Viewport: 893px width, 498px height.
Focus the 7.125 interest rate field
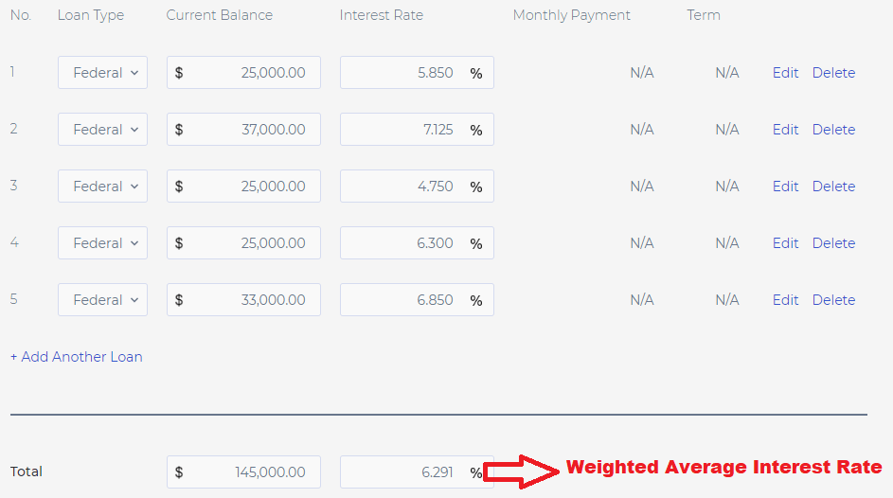click(x=417, y=129)
